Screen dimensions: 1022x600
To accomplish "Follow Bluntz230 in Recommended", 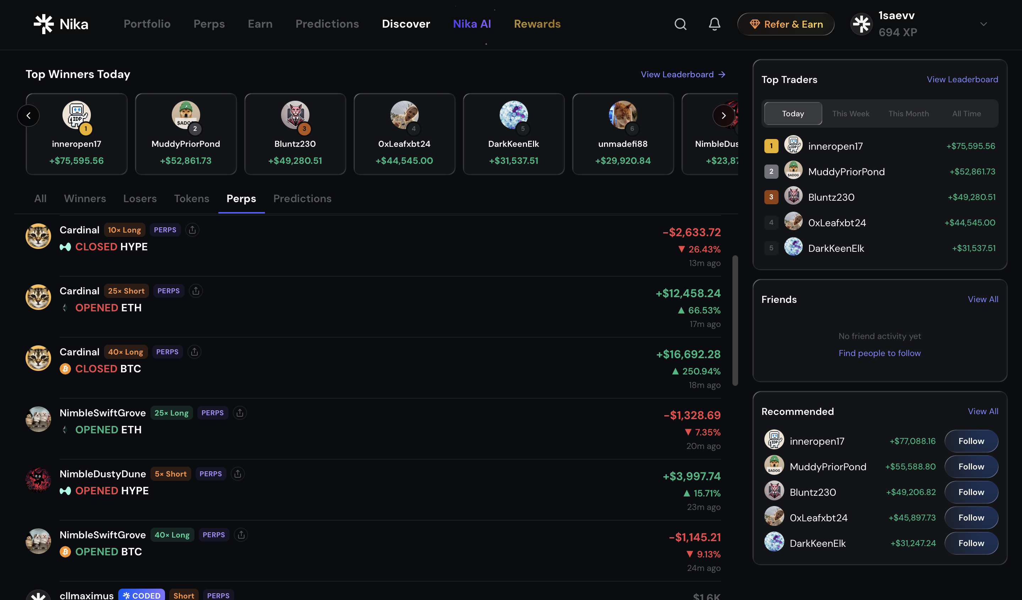I will coord(971,492).
